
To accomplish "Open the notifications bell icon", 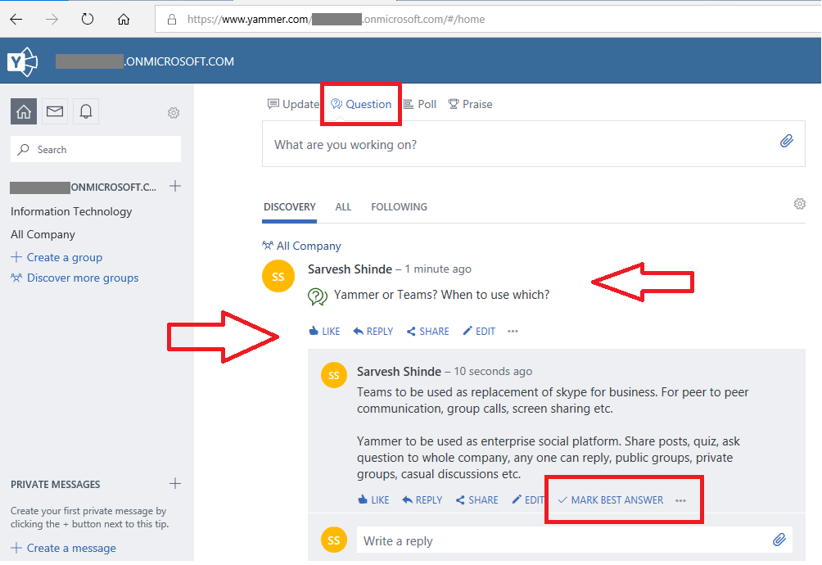I will [85, 111].
